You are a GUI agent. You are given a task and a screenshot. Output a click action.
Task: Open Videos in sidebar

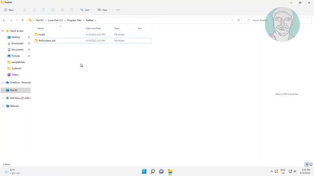click(15, 75)
